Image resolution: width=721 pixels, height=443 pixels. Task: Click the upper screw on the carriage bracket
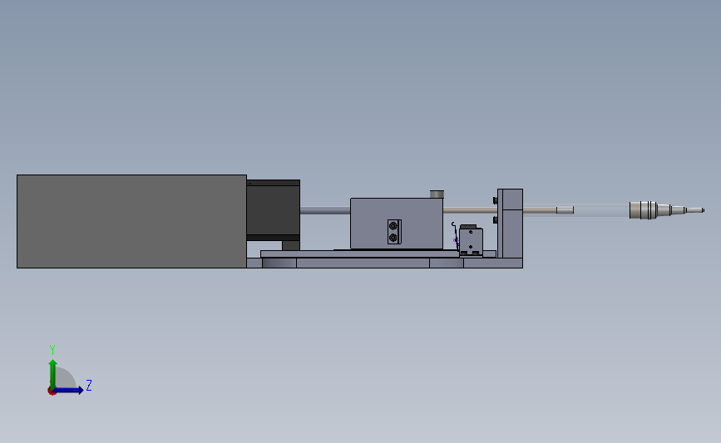click(x=393, y=226)
